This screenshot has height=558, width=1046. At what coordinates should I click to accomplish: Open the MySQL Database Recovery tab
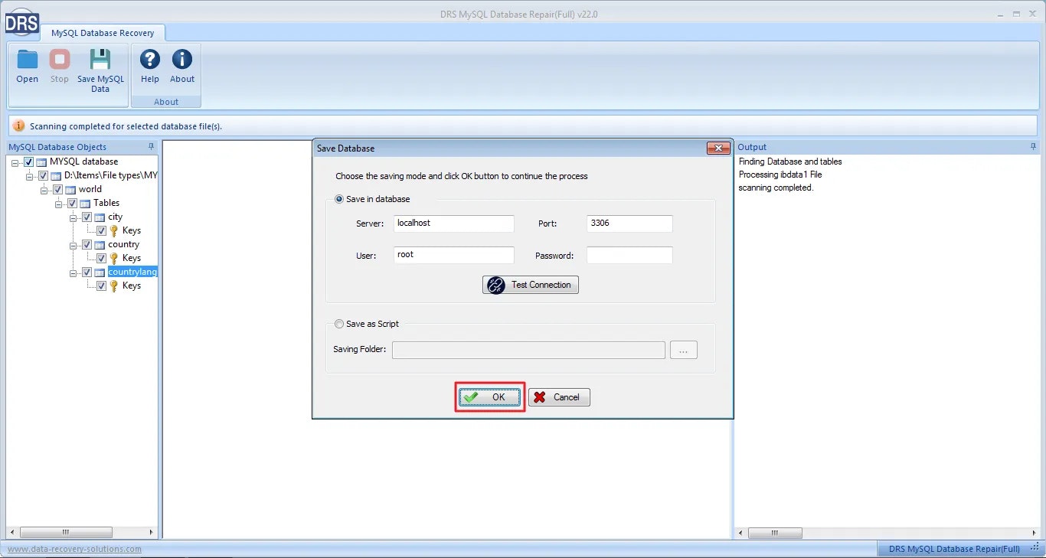[103, 33]
